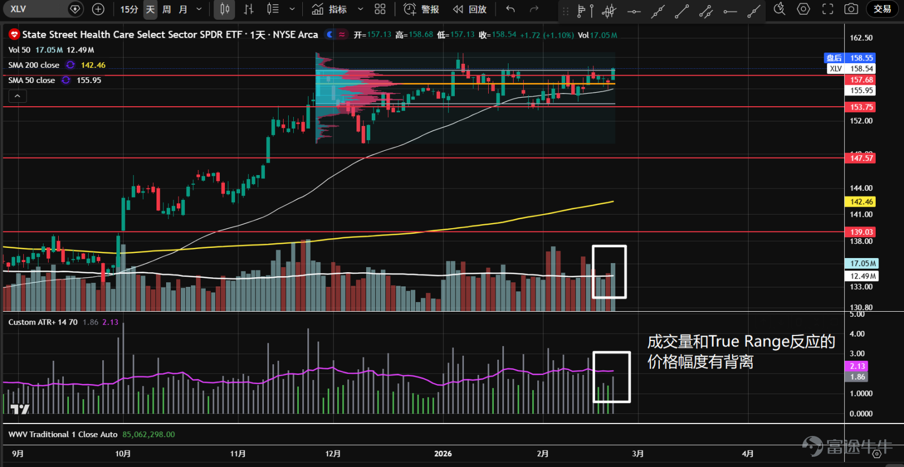This screenshot has height=467, width=904.
Task: Enter fullscreen chart mode
Action: 828,9
